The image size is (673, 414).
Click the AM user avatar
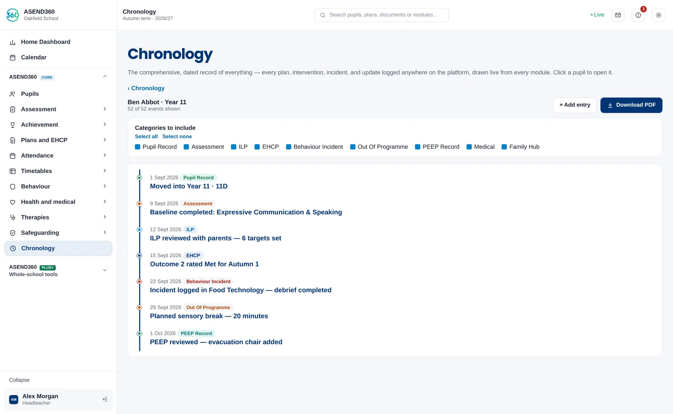click(x=14, y=399)
